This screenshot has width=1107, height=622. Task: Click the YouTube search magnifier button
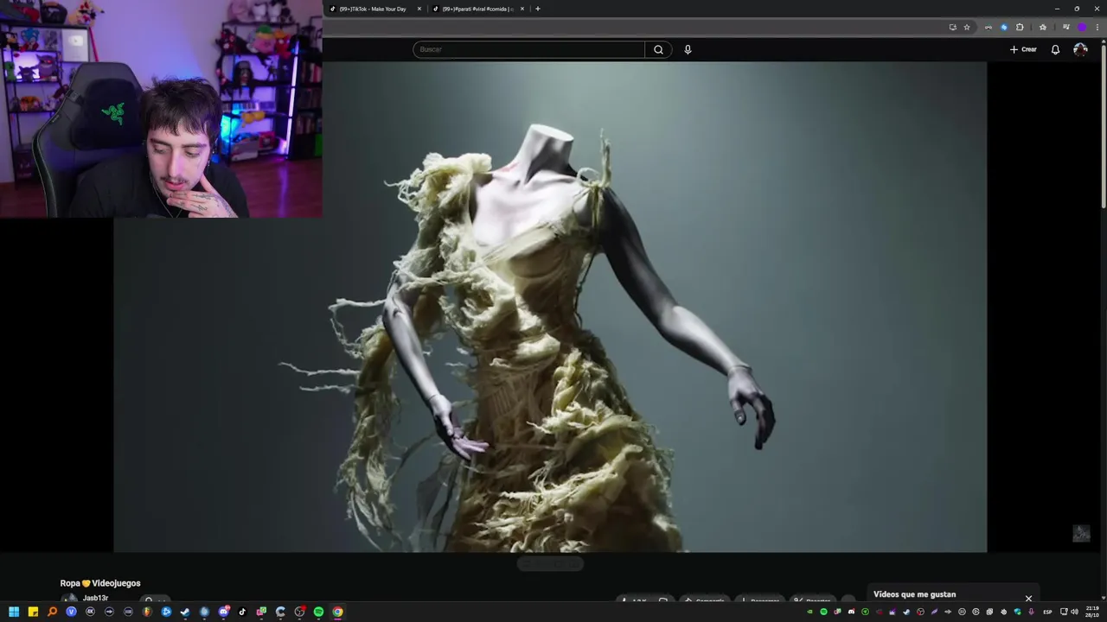click(x=658, y=49)
